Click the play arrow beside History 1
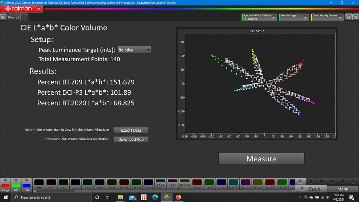The image size is (359, 202). (3, 17)
